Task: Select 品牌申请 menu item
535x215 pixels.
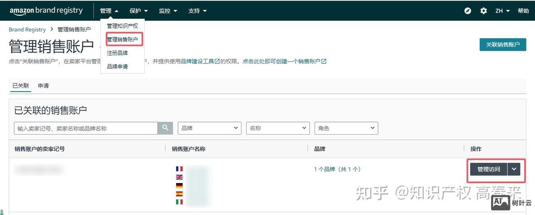Action: point(117,67)
